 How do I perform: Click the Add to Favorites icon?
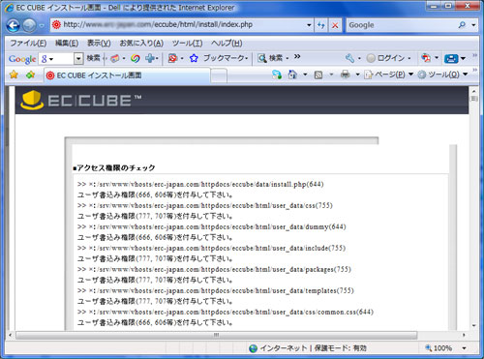pos(30,75)
